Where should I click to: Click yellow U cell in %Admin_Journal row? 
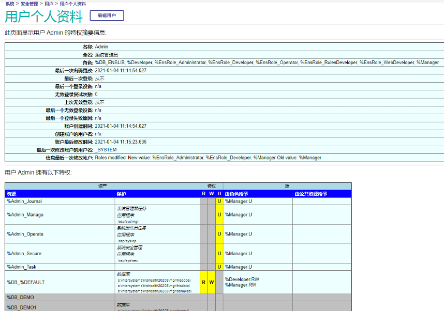219,201
